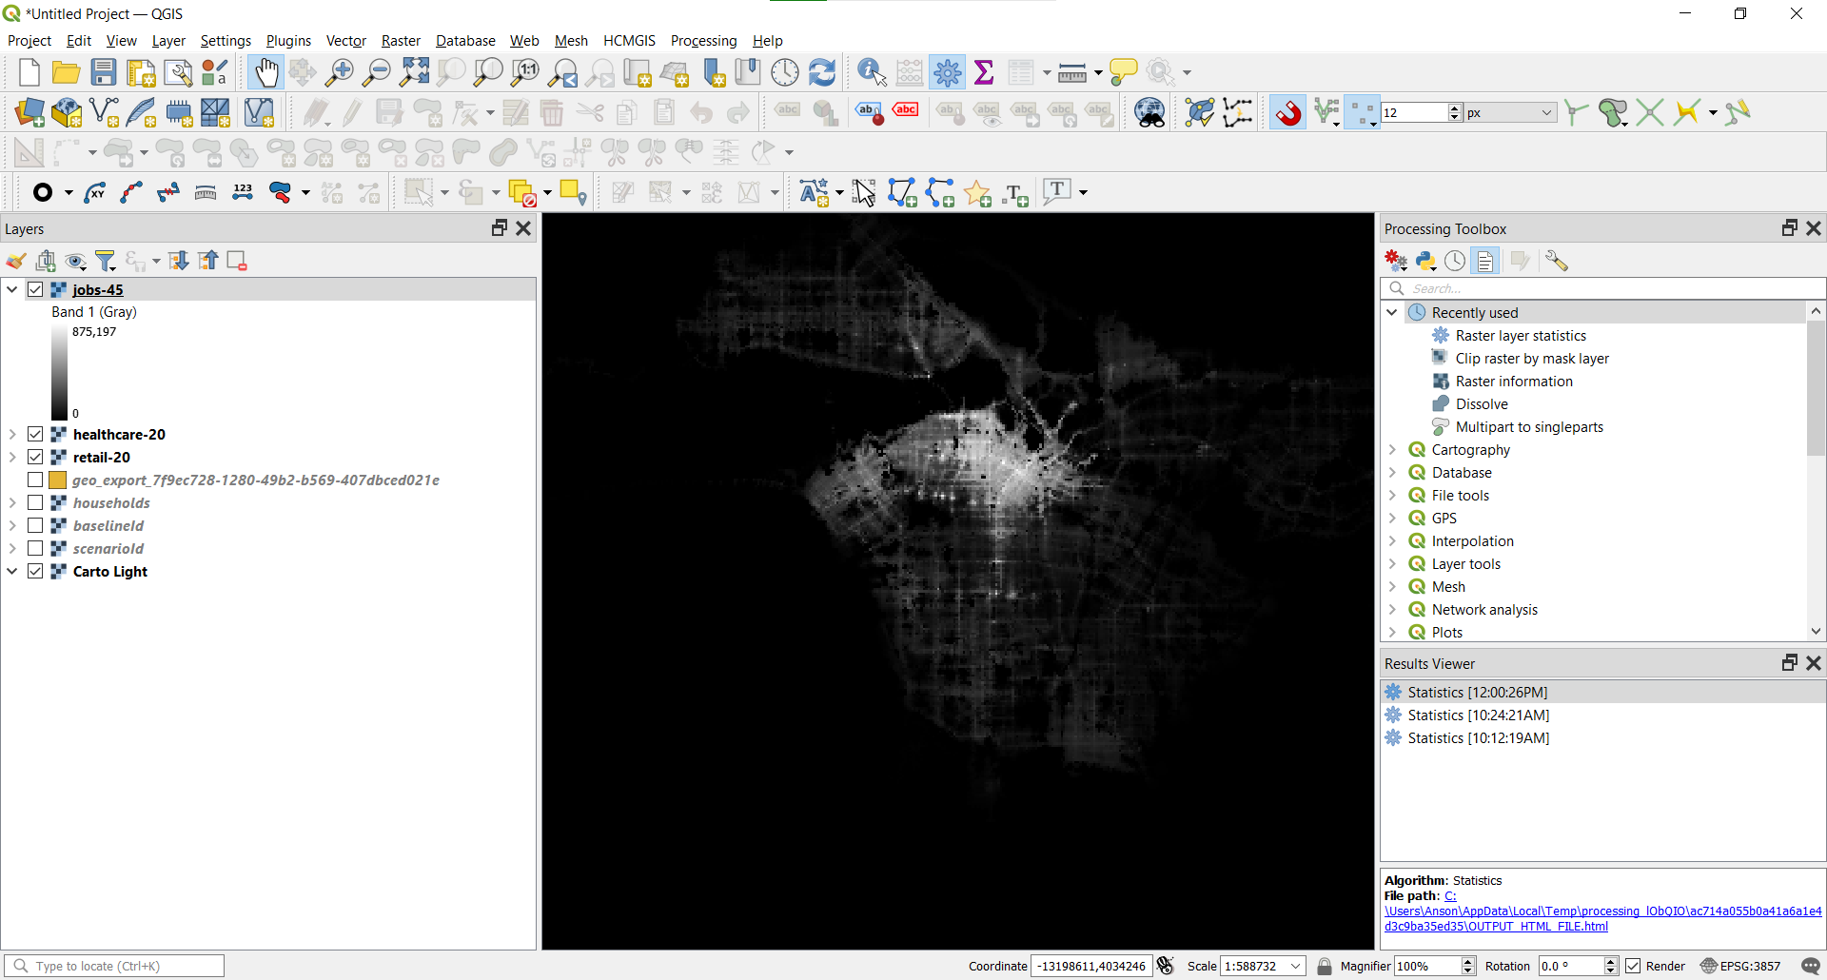This screenshot has width=1827, height=980.
Task: Activate the Pan Map tool
Action: [x=265, y=72]
